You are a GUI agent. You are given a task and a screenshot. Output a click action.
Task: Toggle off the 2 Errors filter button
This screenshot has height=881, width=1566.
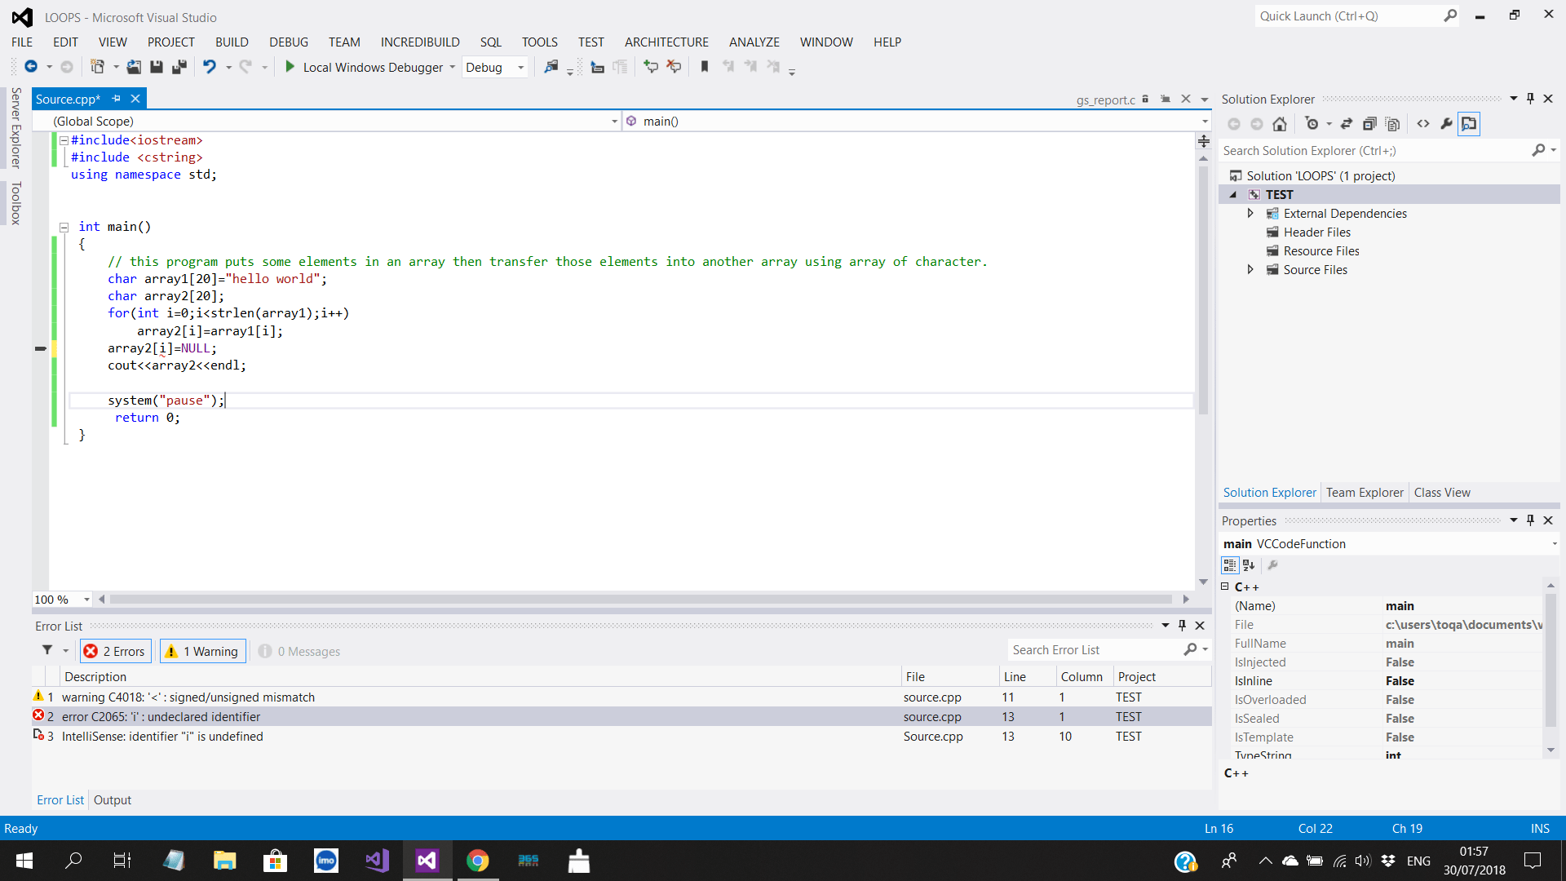click(x=115, y=650)
